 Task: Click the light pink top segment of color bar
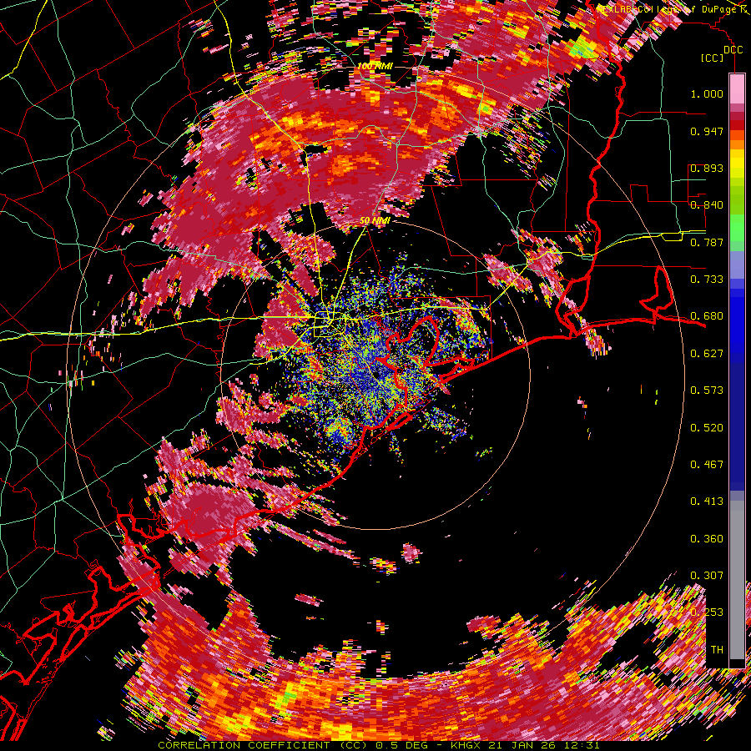coord(737,88)
